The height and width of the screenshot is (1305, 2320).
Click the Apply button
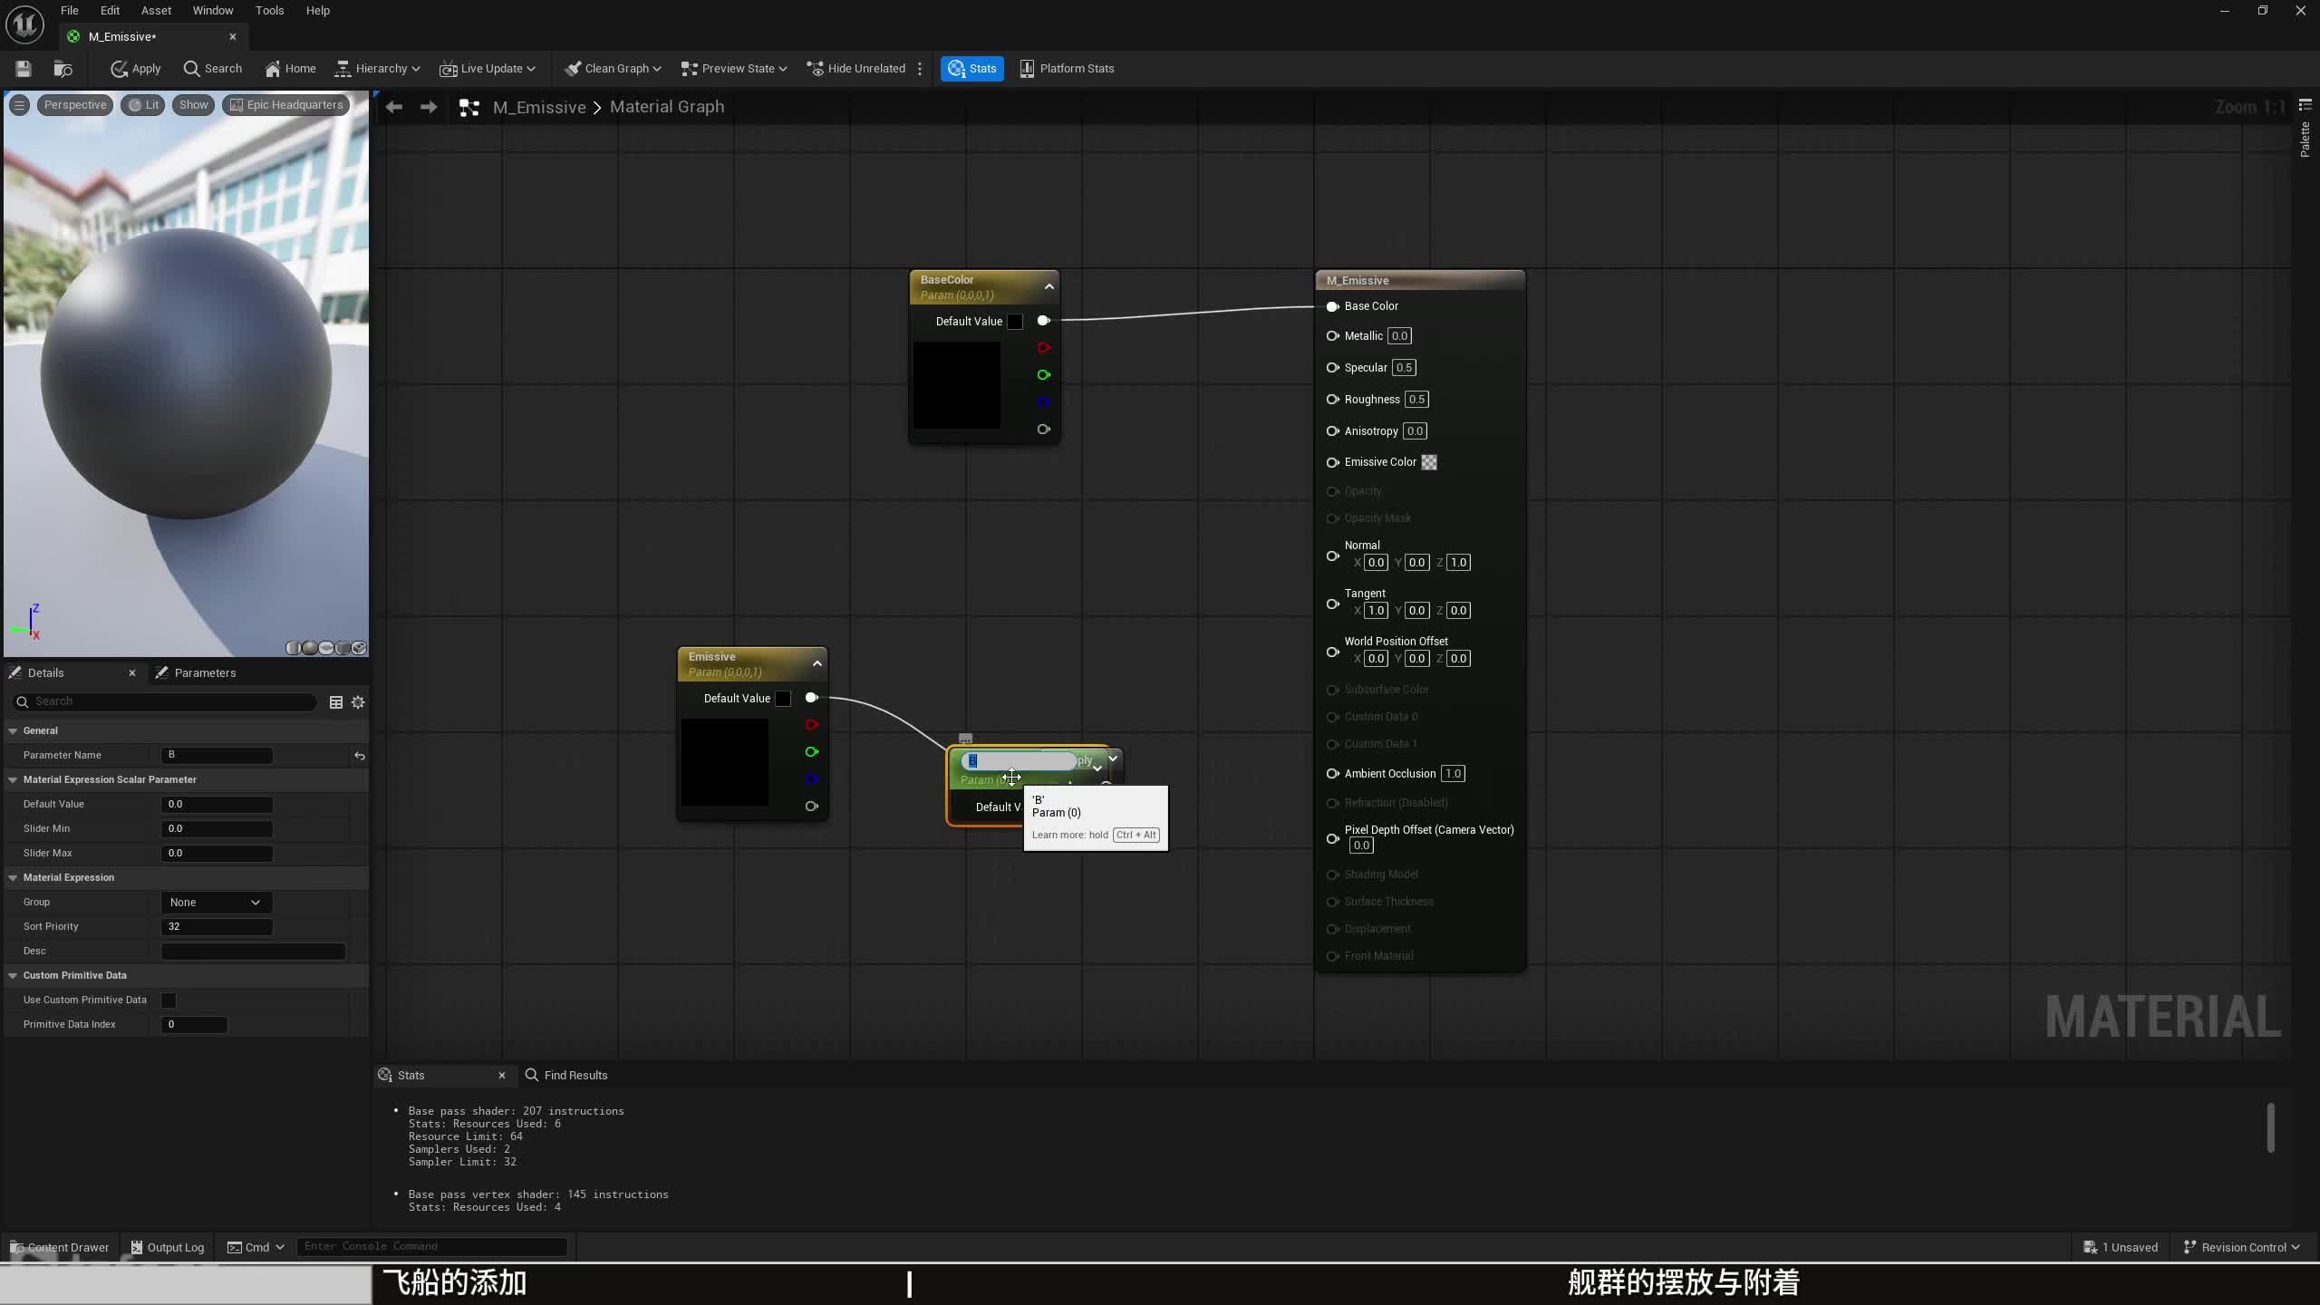[136, 69]
